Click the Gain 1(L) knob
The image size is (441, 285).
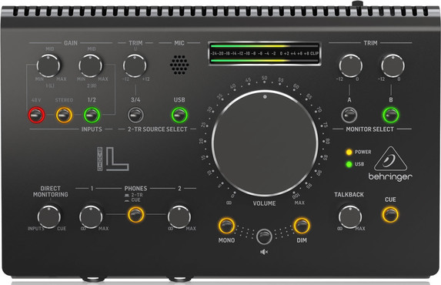click(x=48, y=65)
